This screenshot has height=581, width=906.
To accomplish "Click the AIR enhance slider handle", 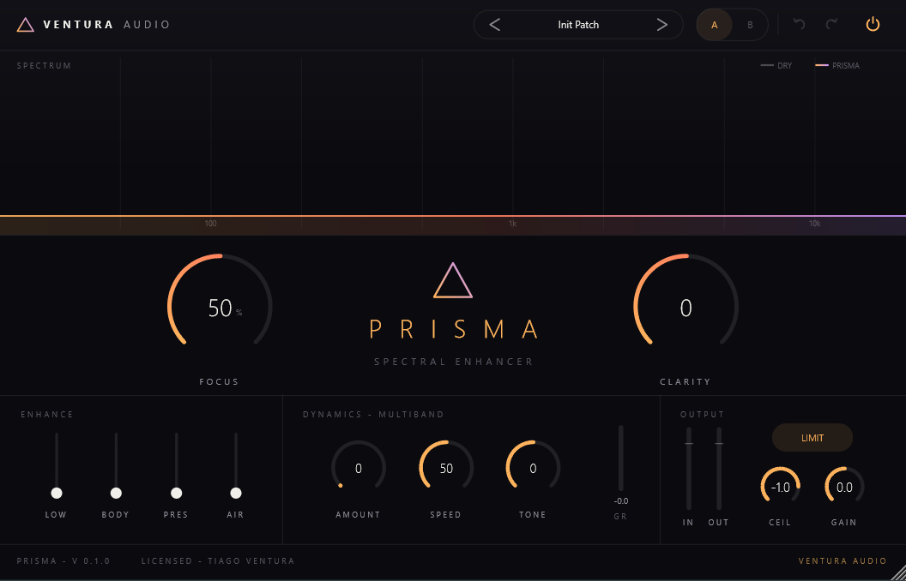I will coord(236,493).
